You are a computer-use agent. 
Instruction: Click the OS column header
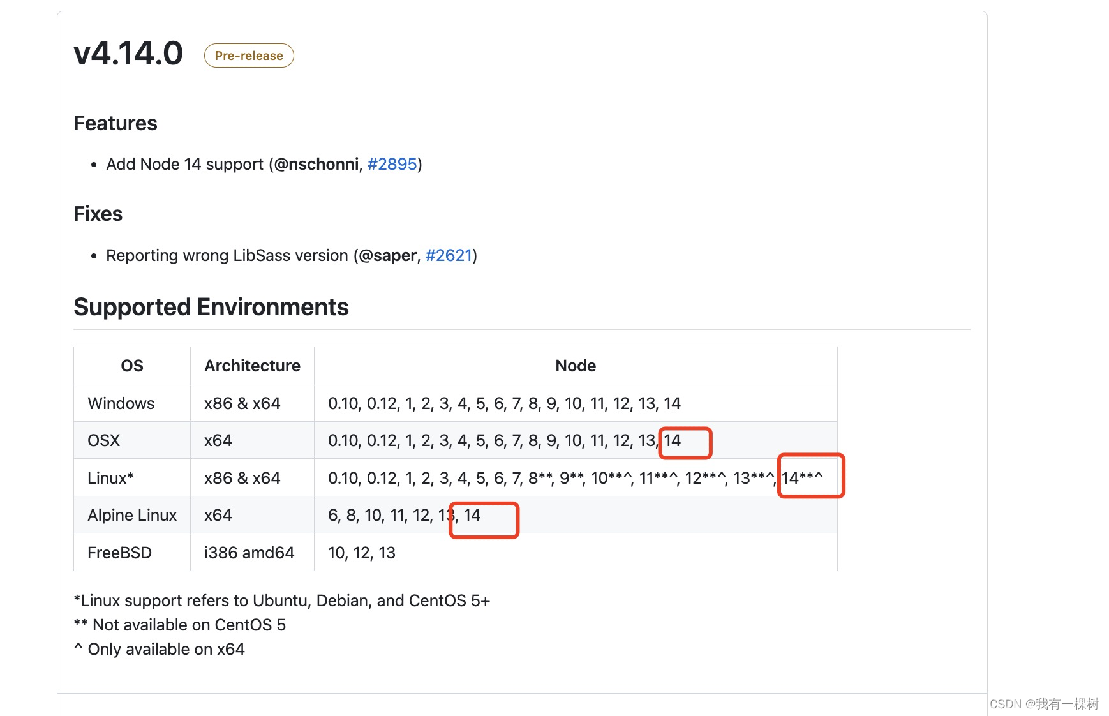(x=132, y=366)
